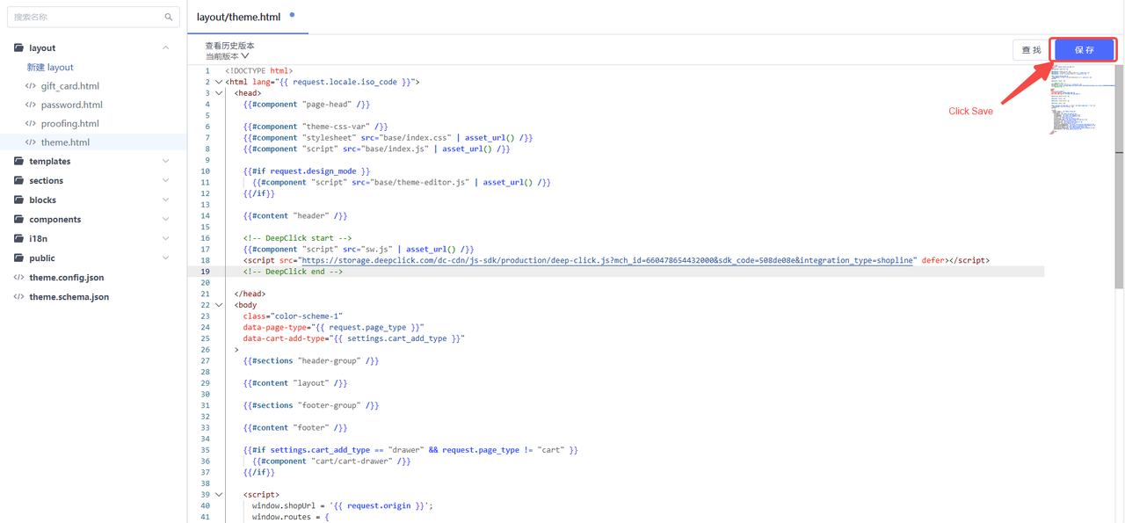
Task: Expand the components folder chevron
Action: click(165, 220)
